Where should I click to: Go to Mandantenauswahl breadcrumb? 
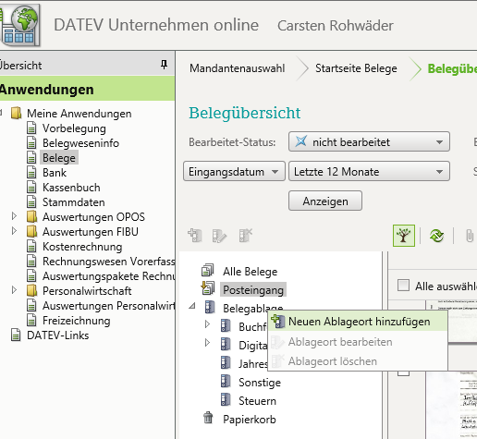[x=237, y=68]
